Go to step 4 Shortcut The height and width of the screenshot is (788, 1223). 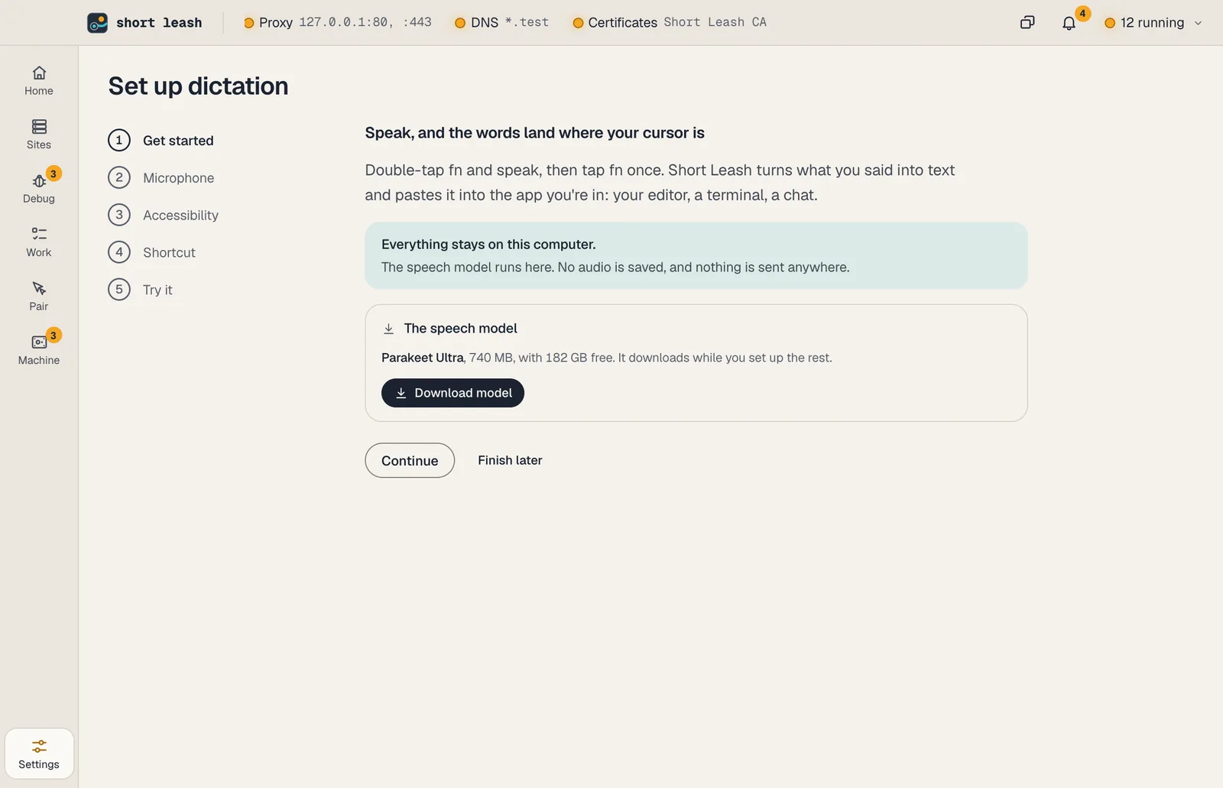(x=152, y=252)
